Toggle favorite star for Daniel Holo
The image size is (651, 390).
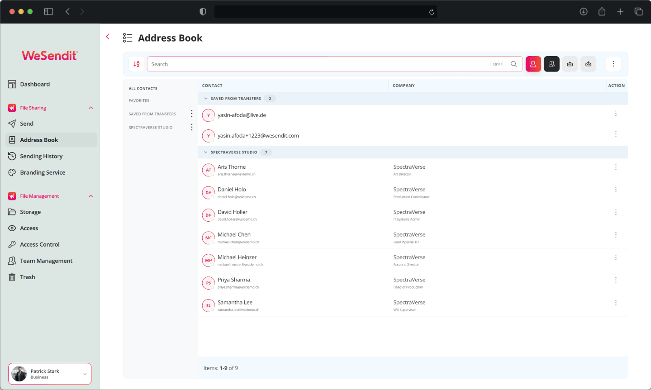pos(212,197)
